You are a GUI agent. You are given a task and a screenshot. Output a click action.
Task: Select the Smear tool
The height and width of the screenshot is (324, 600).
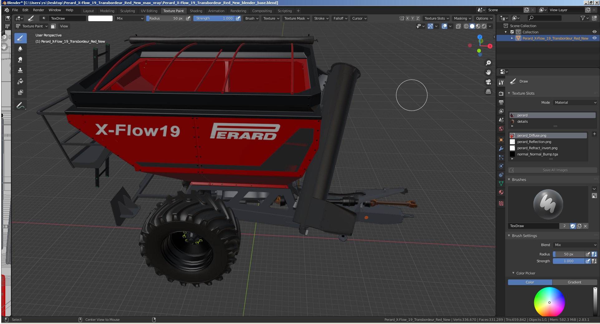(x=20, y=60)
